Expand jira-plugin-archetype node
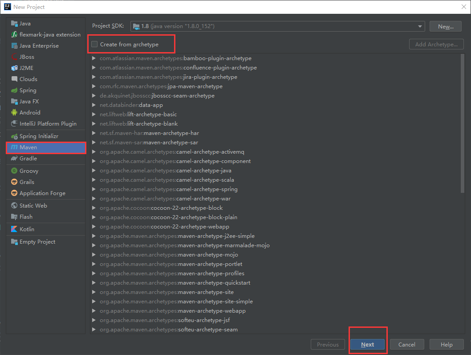471x355 pixels. point(94,77)
